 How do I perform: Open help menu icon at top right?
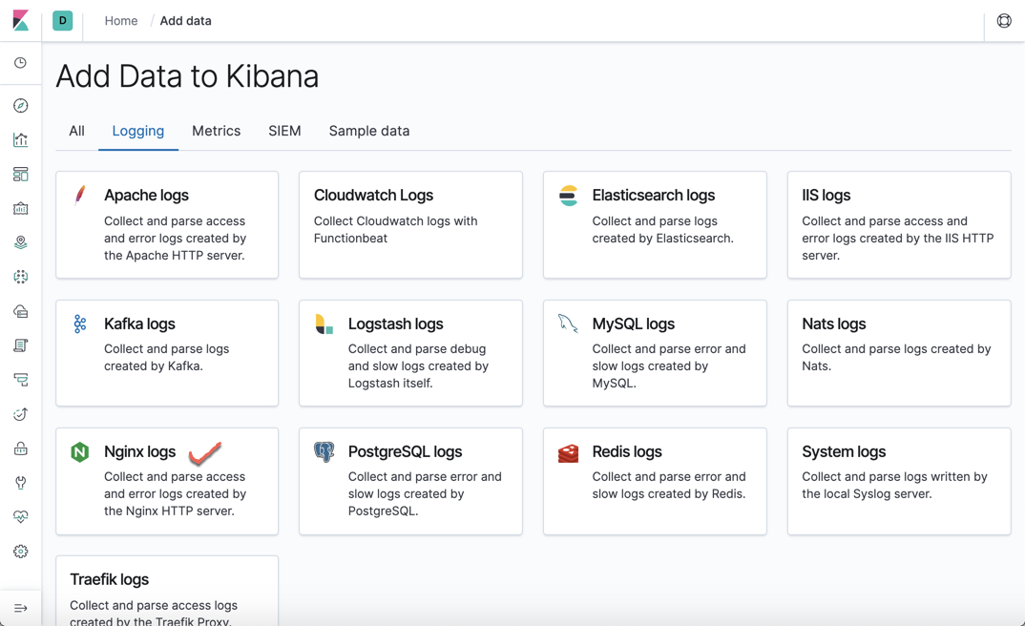(1004, 21)
